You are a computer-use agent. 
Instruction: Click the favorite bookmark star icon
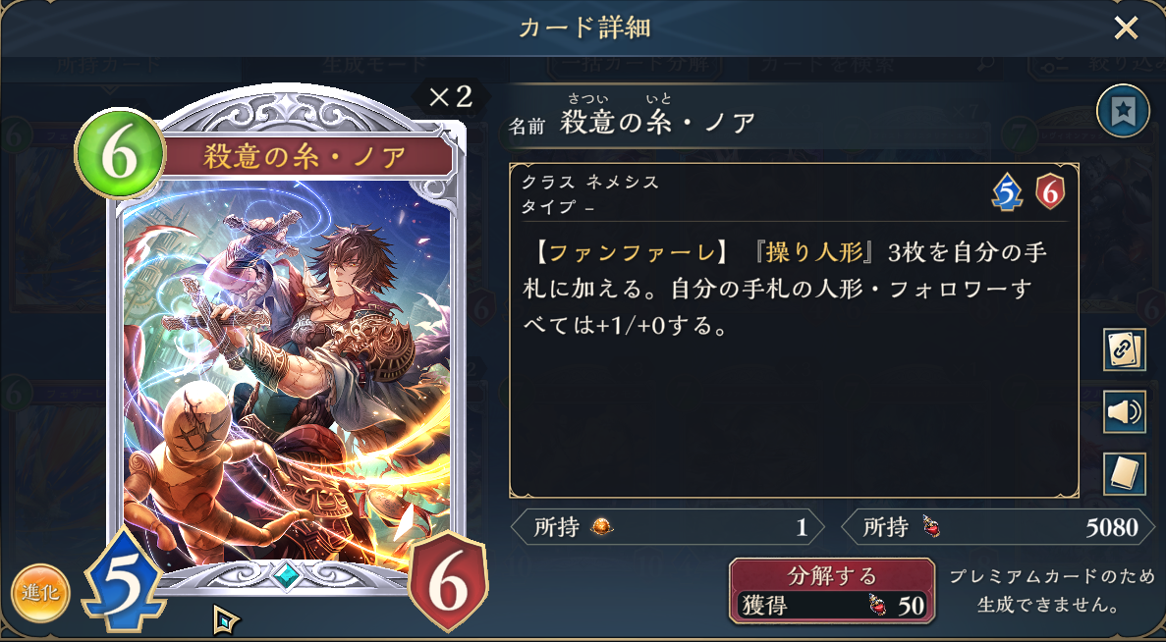click(x=1123, y=111)
